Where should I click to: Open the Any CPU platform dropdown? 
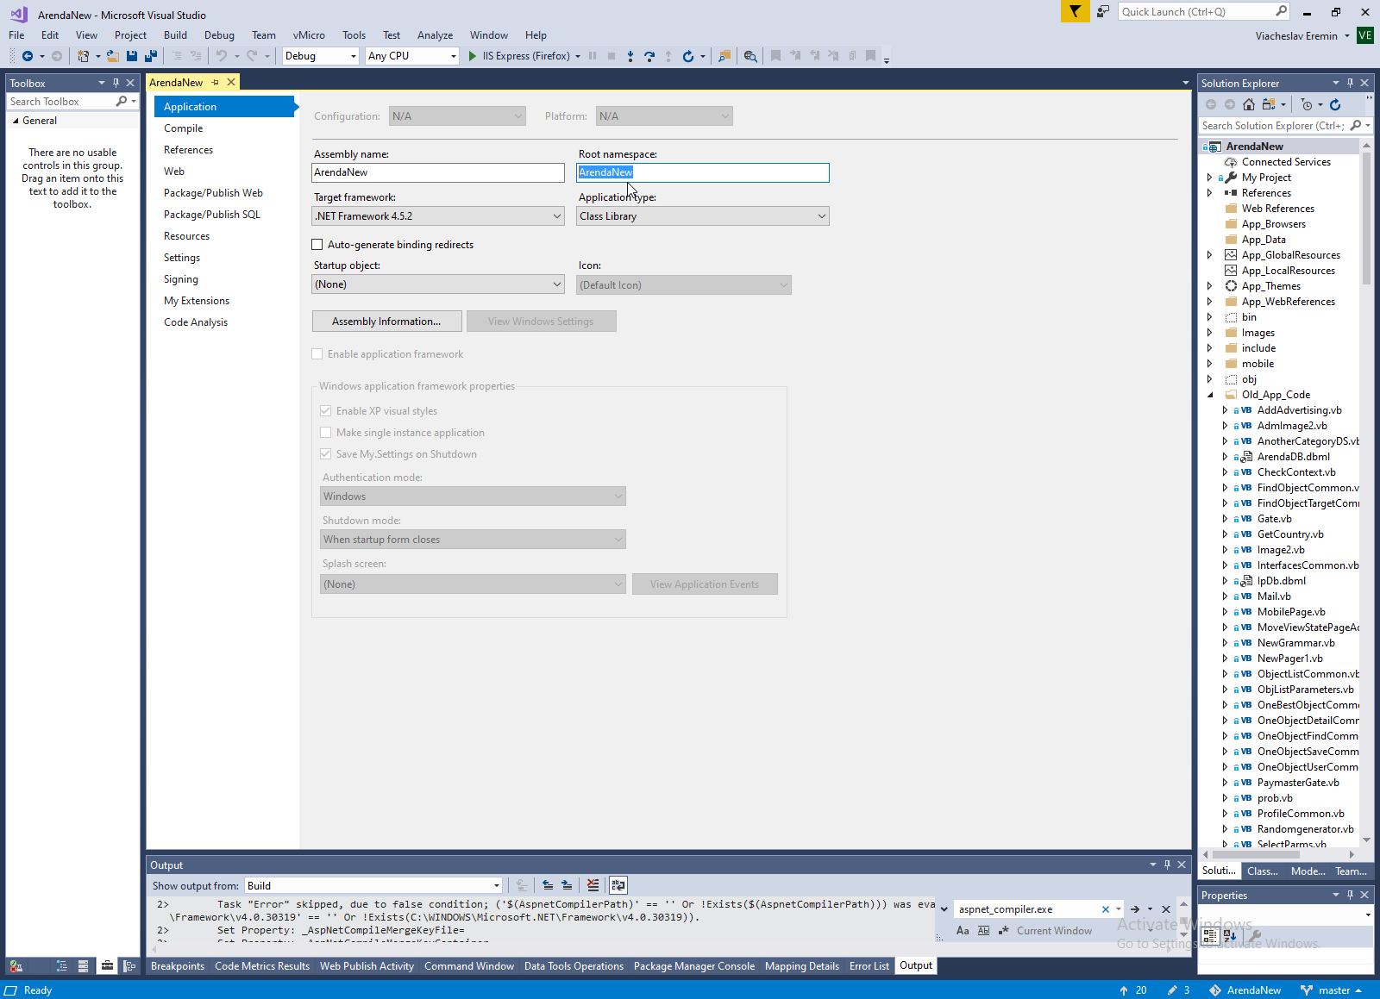pos(412,56)
